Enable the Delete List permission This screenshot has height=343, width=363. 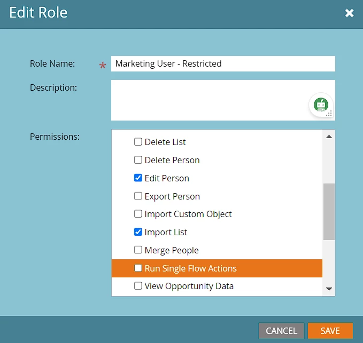pyautogui.click(x=138, y=142)
